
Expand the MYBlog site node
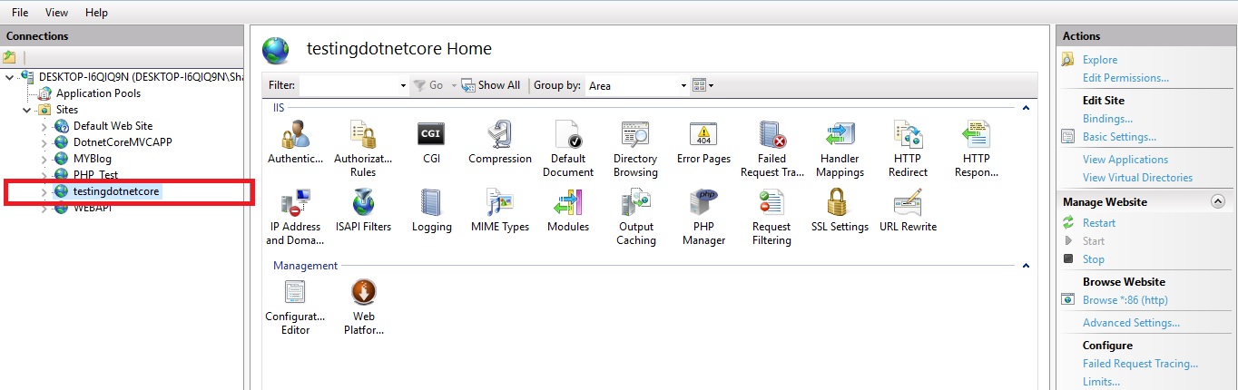(x=44, y=159)
